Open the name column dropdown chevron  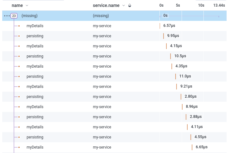coord(27,5)
